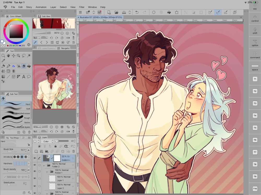The image size is (261, 195).
Task: Collapse Folder 2 in the Layer panel
Action: [x=44, y=165]
